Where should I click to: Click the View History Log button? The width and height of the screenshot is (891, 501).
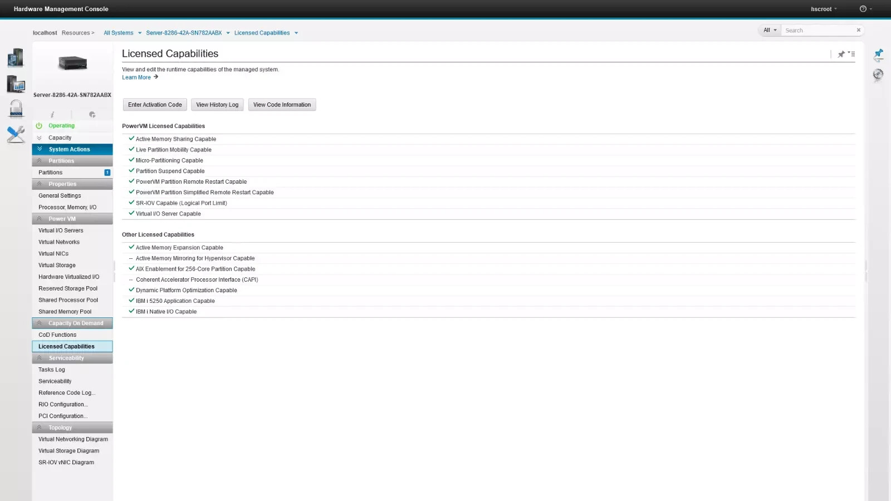coord(217,105)
